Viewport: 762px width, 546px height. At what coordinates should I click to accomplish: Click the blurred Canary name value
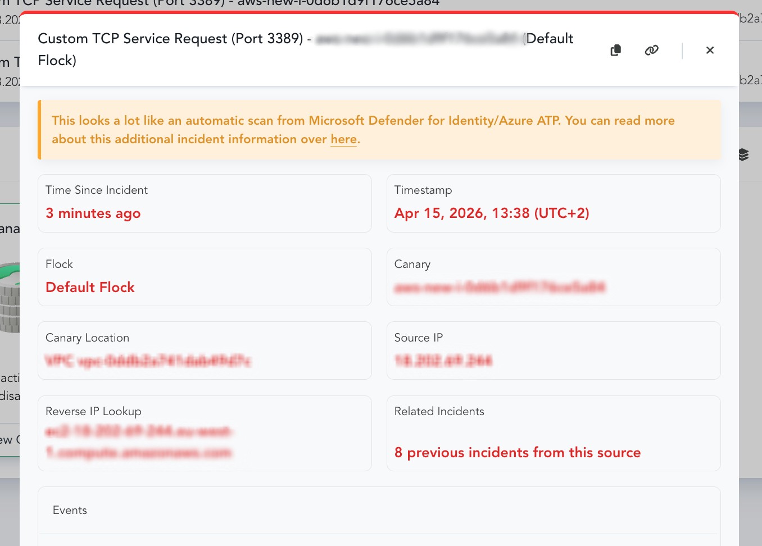500,288
